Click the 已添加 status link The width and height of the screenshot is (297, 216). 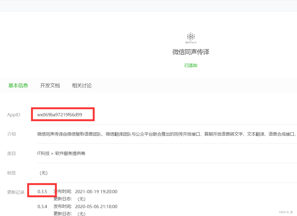(191, 65)
